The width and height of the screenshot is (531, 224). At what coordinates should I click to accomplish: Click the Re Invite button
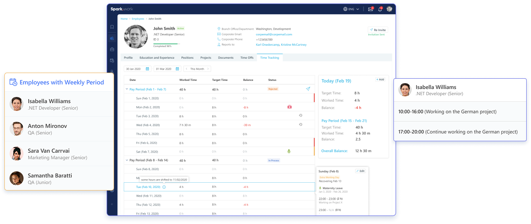377,30
